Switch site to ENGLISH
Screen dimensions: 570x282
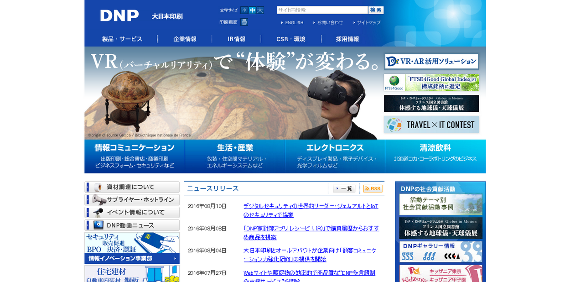click(294, 22)
